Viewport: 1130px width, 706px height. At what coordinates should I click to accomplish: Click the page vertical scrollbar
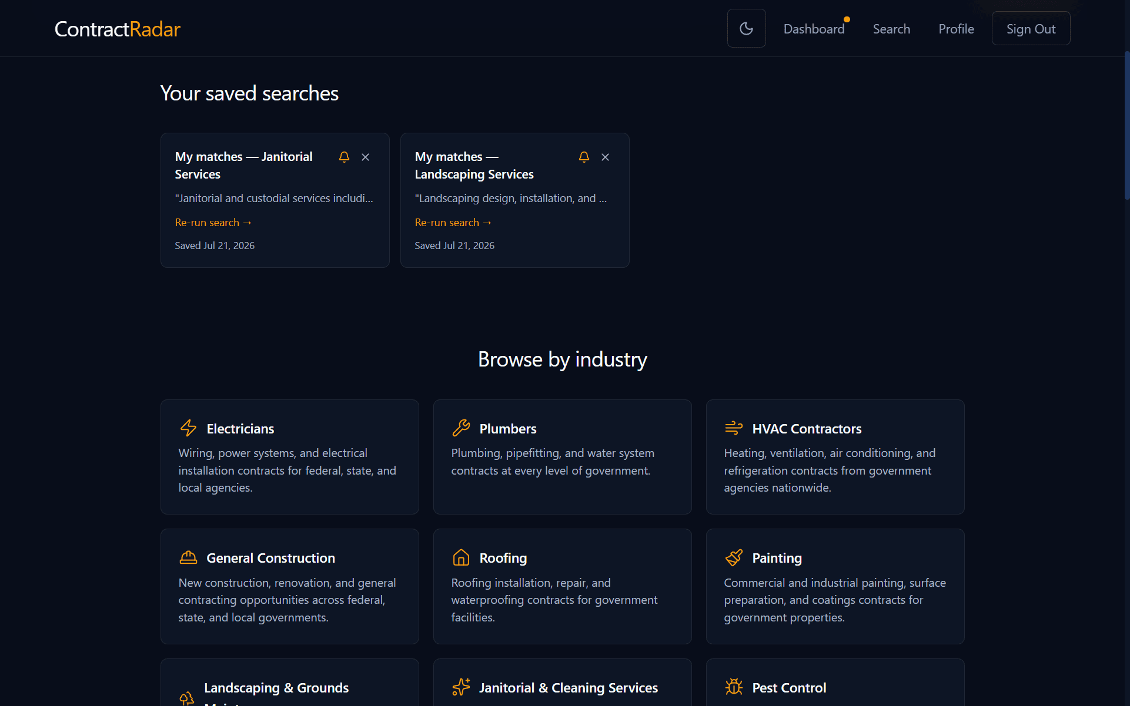click(1126, 126)
